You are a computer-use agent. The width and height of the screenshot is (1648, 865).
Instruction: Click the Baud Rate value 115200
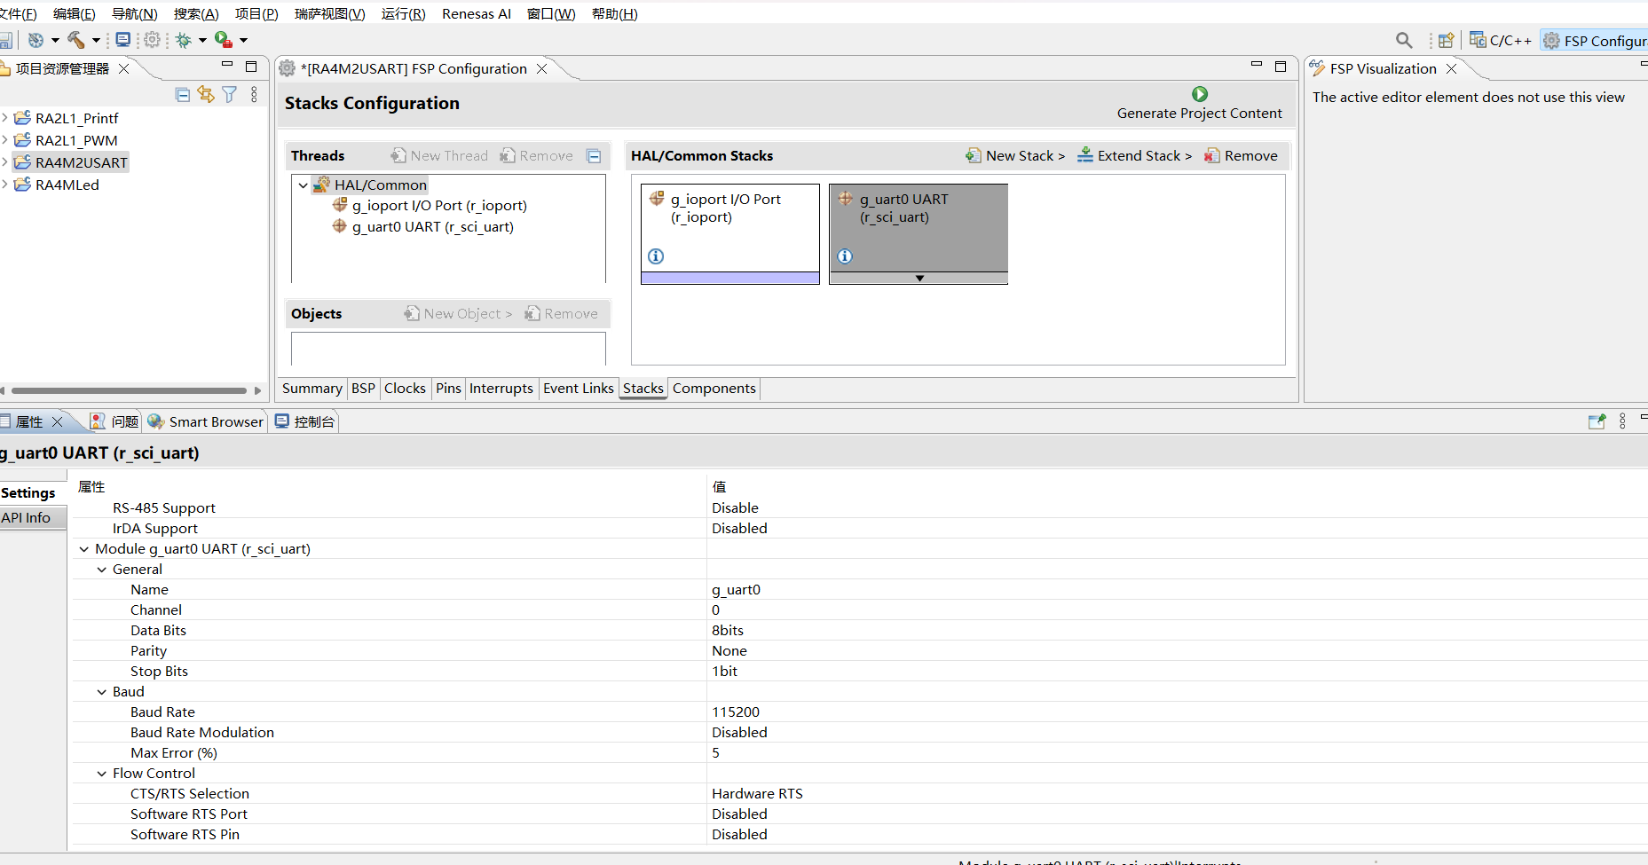coord(736,712)
